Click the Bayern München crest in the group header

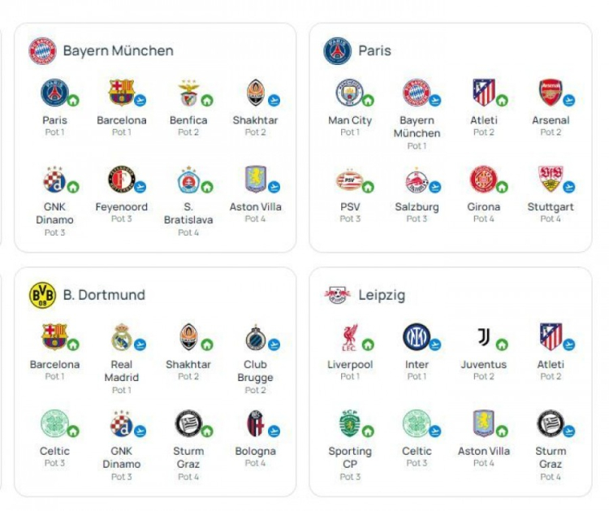pos(42,51)
